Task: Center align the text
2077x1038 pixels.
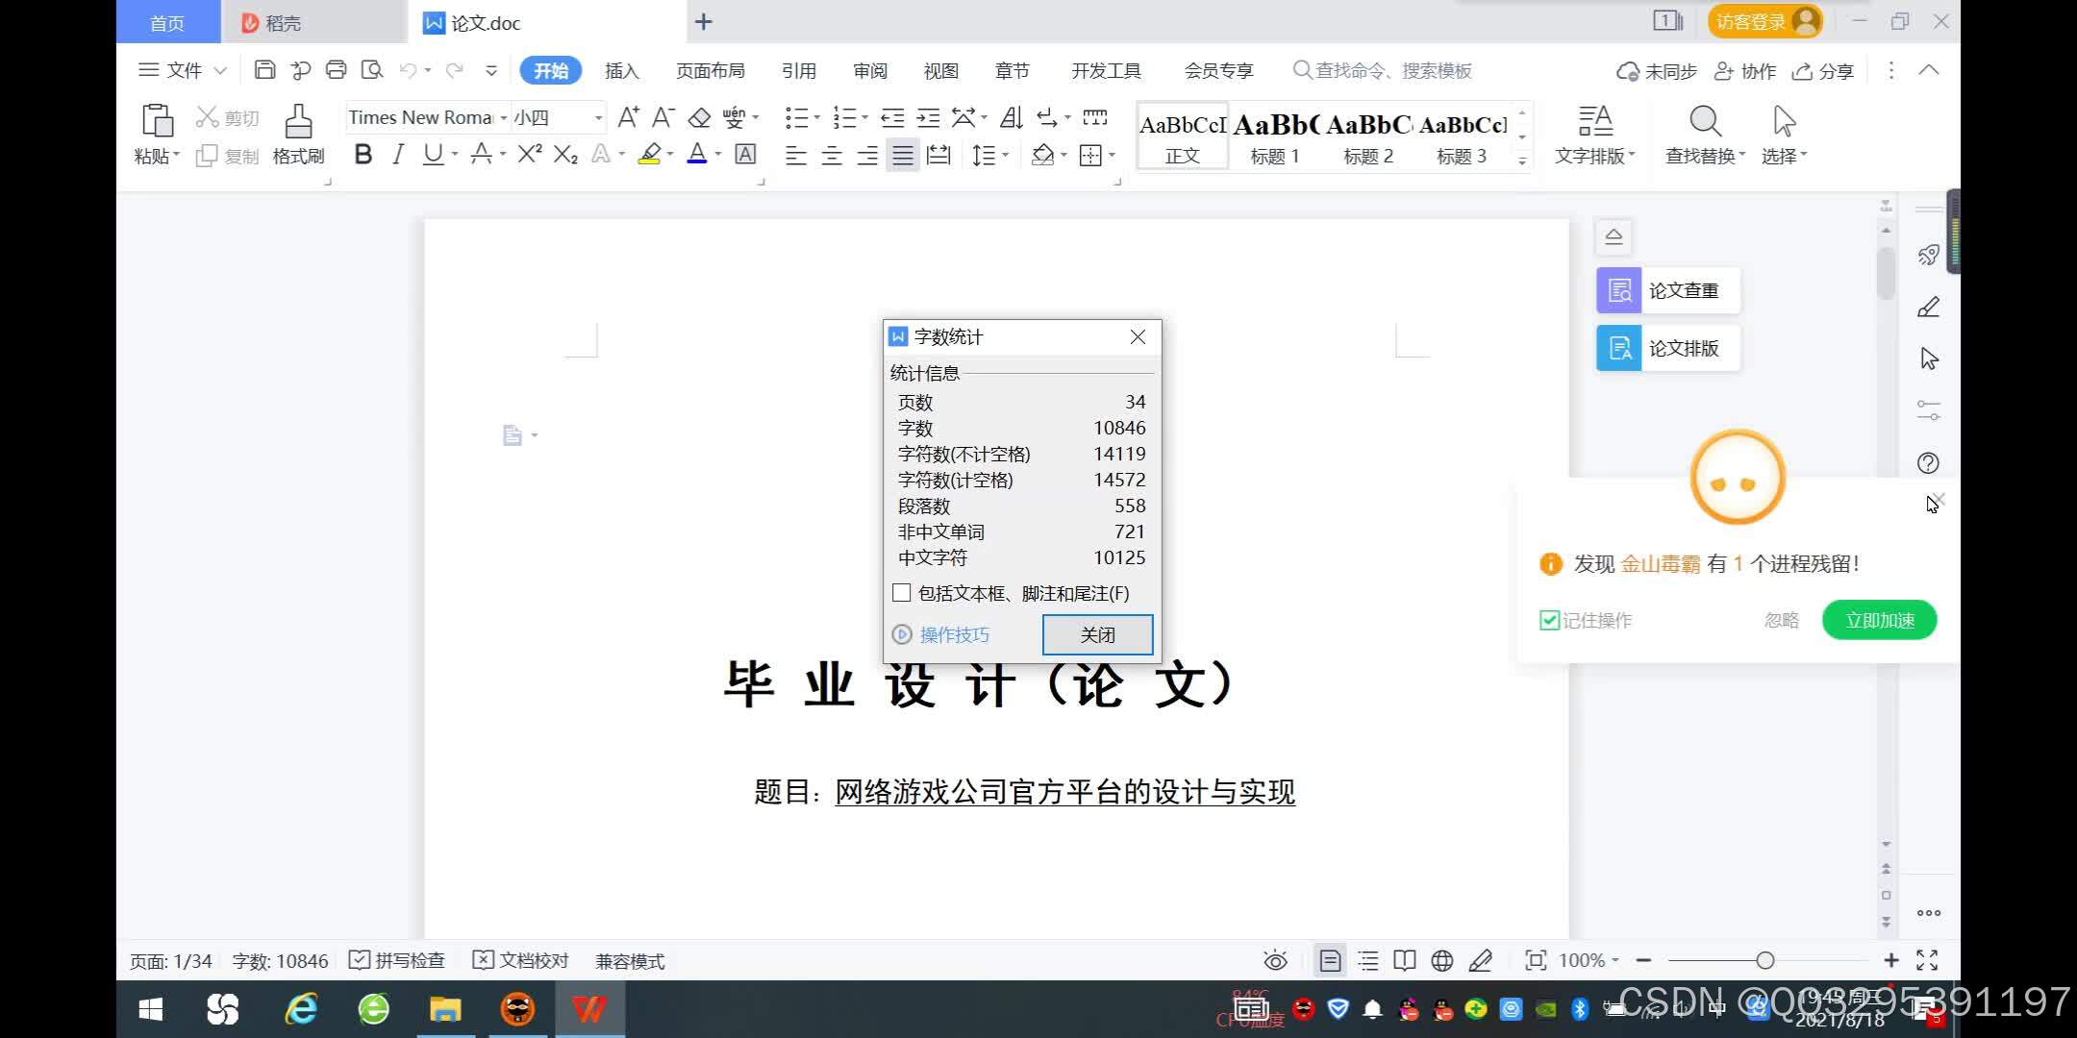Action: tap(832, 155)
